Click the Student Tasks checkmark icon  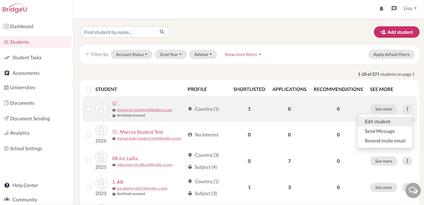pos(7,58)
